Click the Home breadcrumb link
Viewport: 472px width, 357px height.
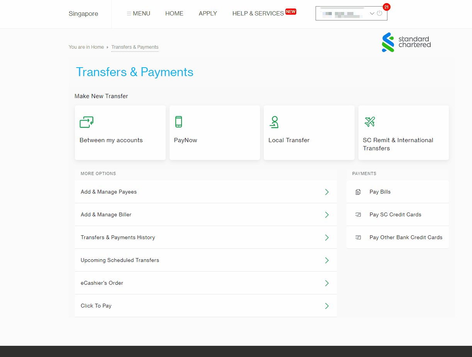tap(97, 47)
